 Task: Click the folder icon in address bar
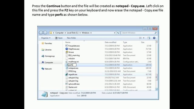[x=51, y=33]
